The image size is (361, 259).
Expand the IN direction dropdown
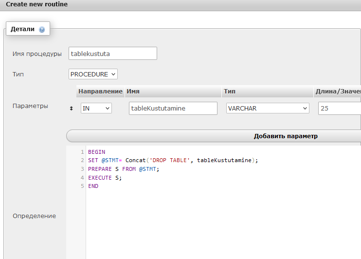(x=96, y=109)
